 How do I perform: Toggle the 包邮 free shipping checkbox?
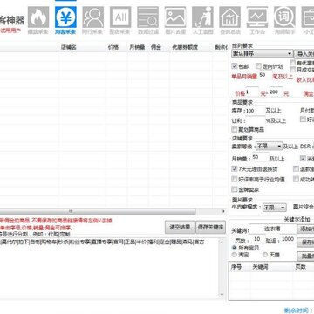pyautogui.click(x=235, y=66)
